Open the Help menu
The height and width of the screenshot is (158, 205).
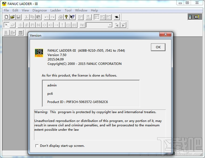pos(94,10)
